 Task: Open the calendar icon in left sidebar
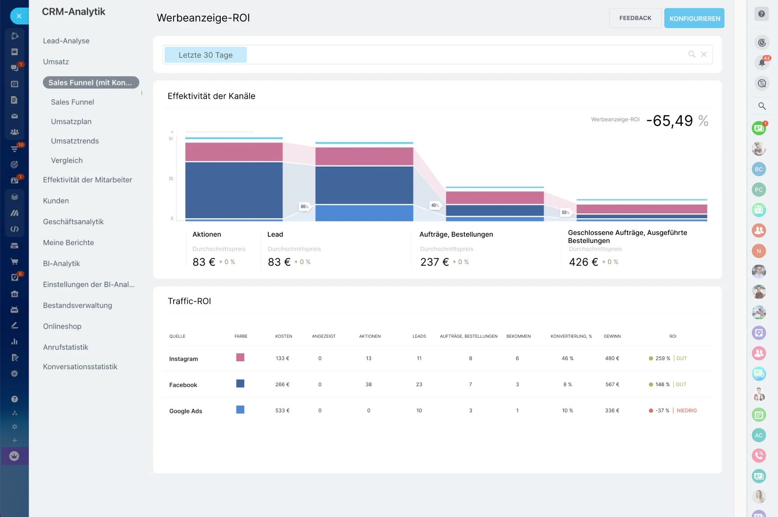[14, 84]
